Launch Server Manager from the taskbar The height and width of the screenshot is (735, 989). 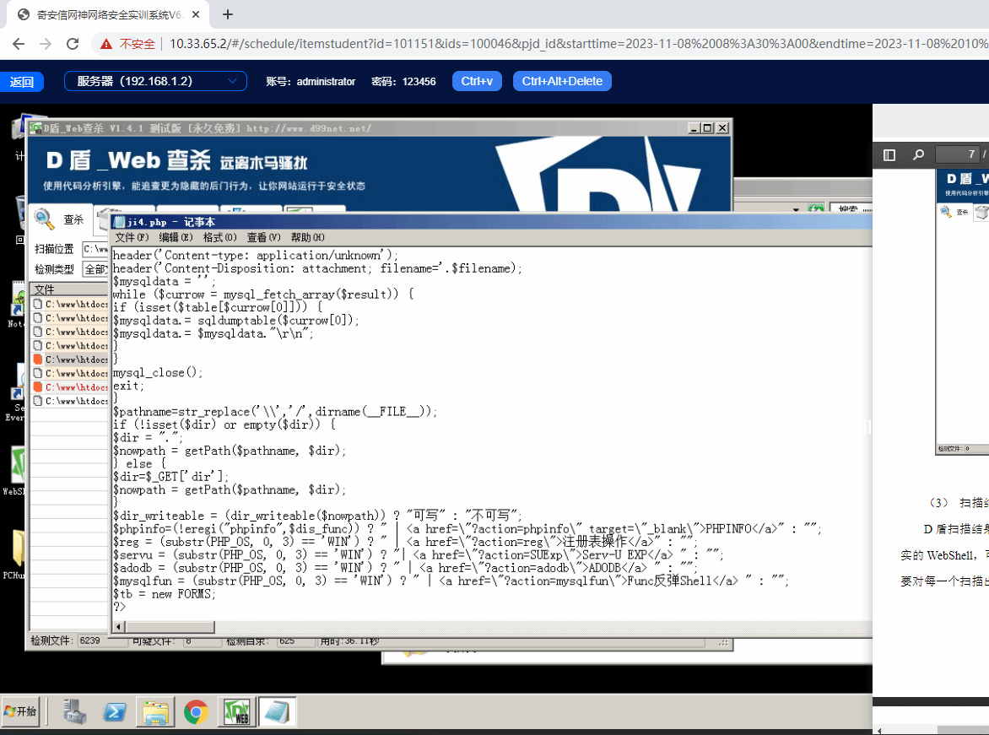pyautogui.click(x=74, y=712)
